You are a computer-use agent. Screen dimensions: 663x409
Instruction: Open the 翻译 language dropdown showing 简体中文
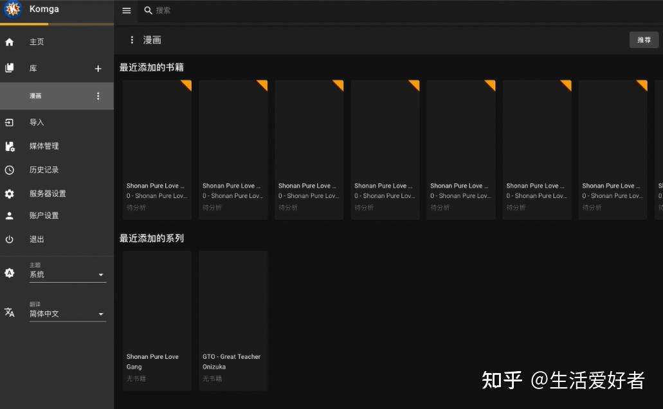pos(68,314)
